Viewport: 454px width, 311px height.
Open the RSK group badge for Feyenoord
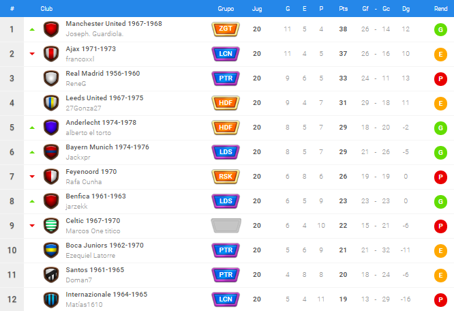226,177
